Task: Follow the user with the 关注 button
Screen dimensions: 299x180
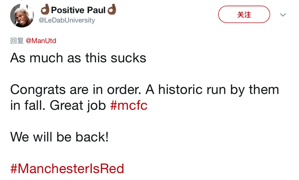Action: (x=244, y=15)
